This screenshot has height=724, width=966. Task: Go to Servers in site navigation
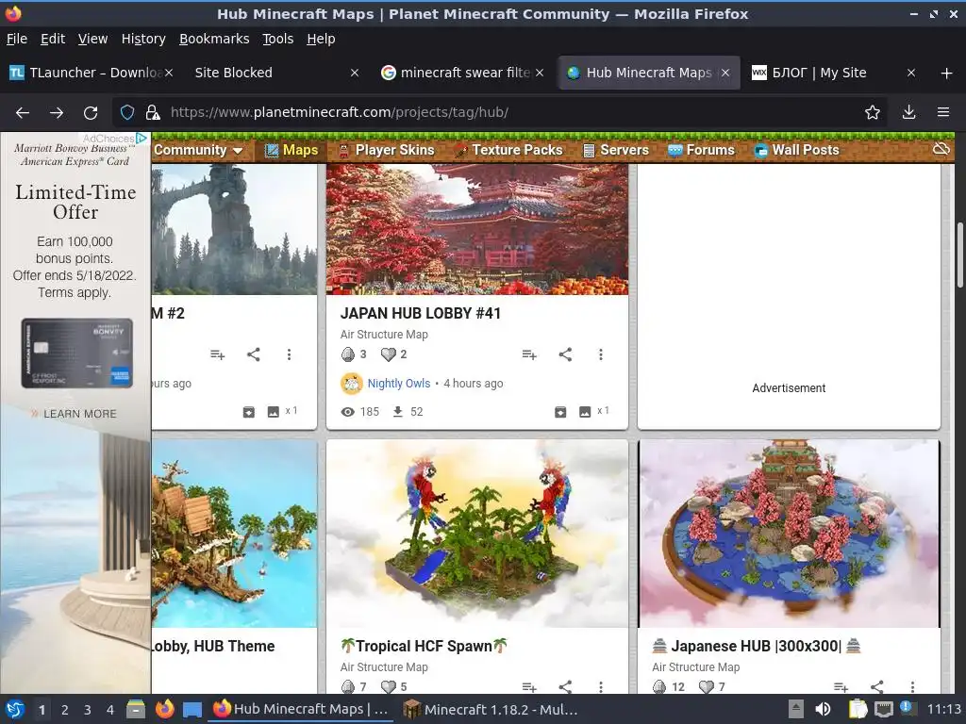(x=616, y=150)
